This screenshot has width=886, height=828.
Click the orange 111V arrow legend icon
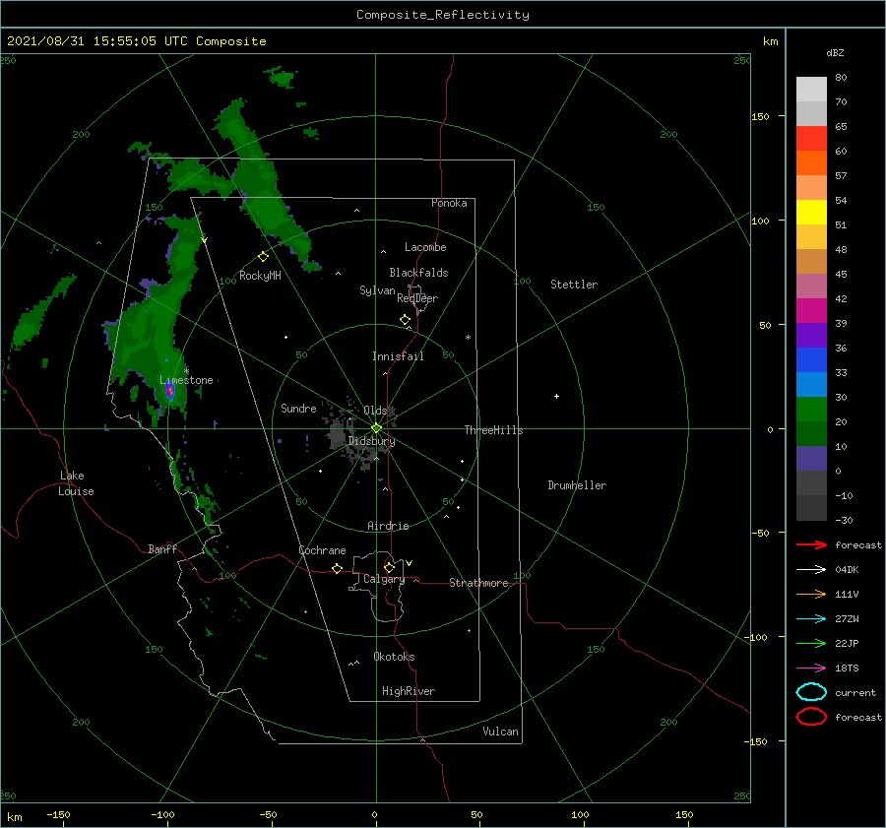[811, 594]
